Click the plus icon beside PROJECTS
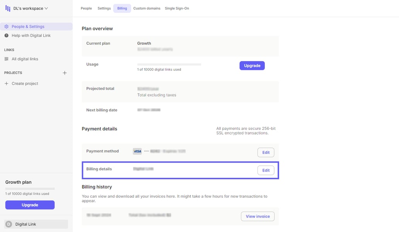The image size is (399, 232). [x=65, y=72]
